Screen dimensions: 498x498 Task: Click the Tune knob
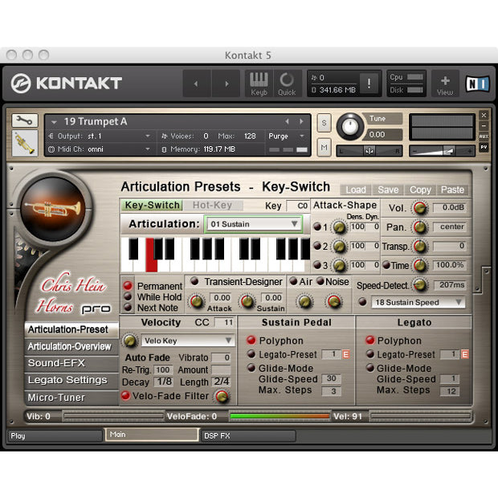(x=349, y=126)
